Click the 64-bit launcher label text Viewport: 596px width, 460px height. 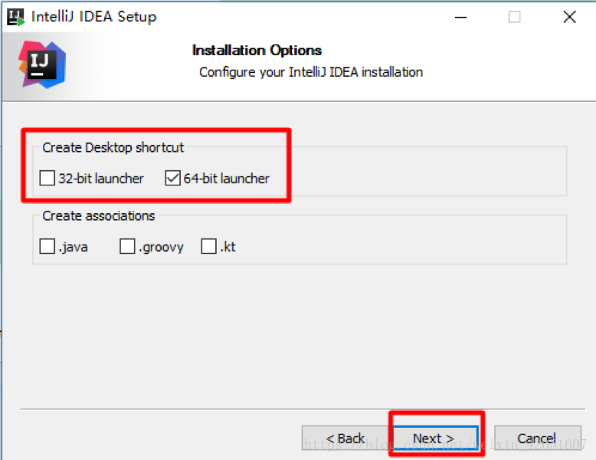tap(227, 179)
